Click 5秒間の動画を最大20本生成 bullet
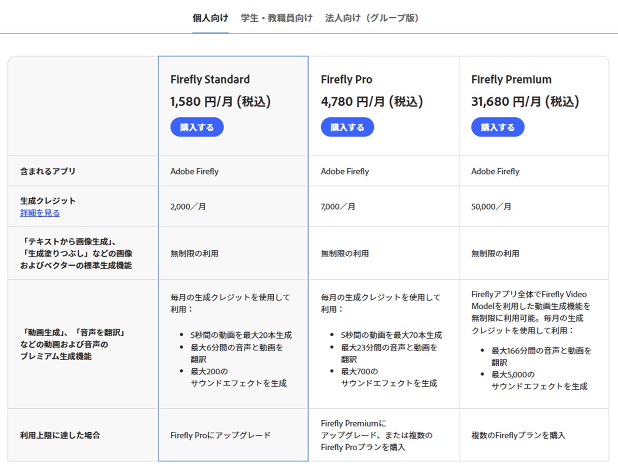This screenshot has width=618, height=474. (x=241, y=335)
